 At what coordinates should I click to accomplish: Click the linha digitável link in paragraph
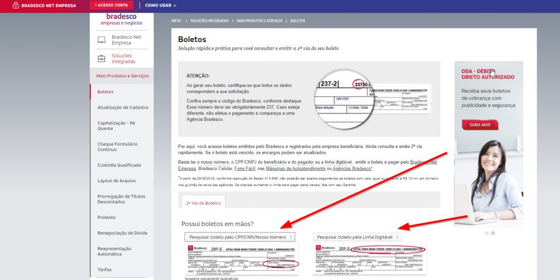coord(338,162)
